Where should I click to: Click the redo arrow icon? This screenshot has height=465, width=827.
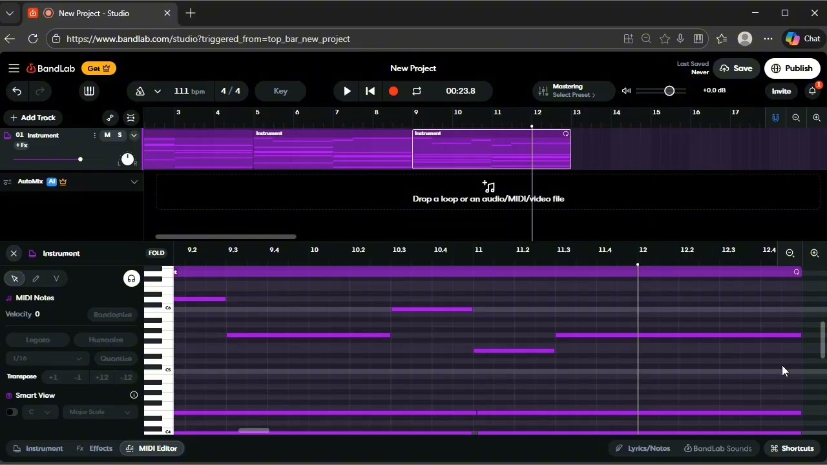point(40,91)
